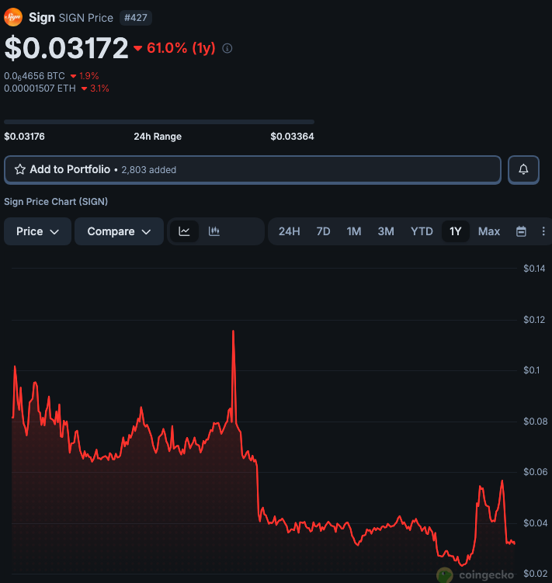Click the $0.03172 current price
The height and width of the screenshot is (583, 552).
(66, 48)
